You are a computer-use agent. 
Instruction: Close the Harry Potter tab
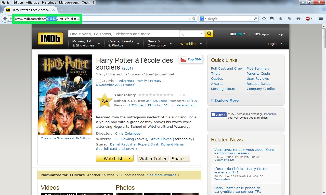click(x=54, y=10)
